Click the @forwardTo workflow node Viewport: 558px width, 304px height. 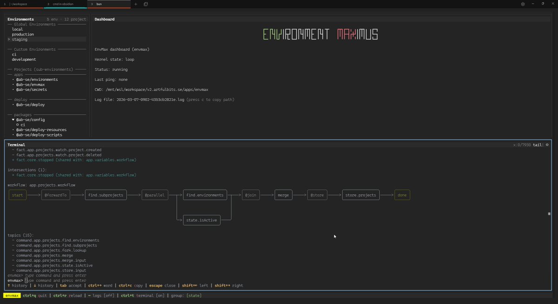click(56, 195)
